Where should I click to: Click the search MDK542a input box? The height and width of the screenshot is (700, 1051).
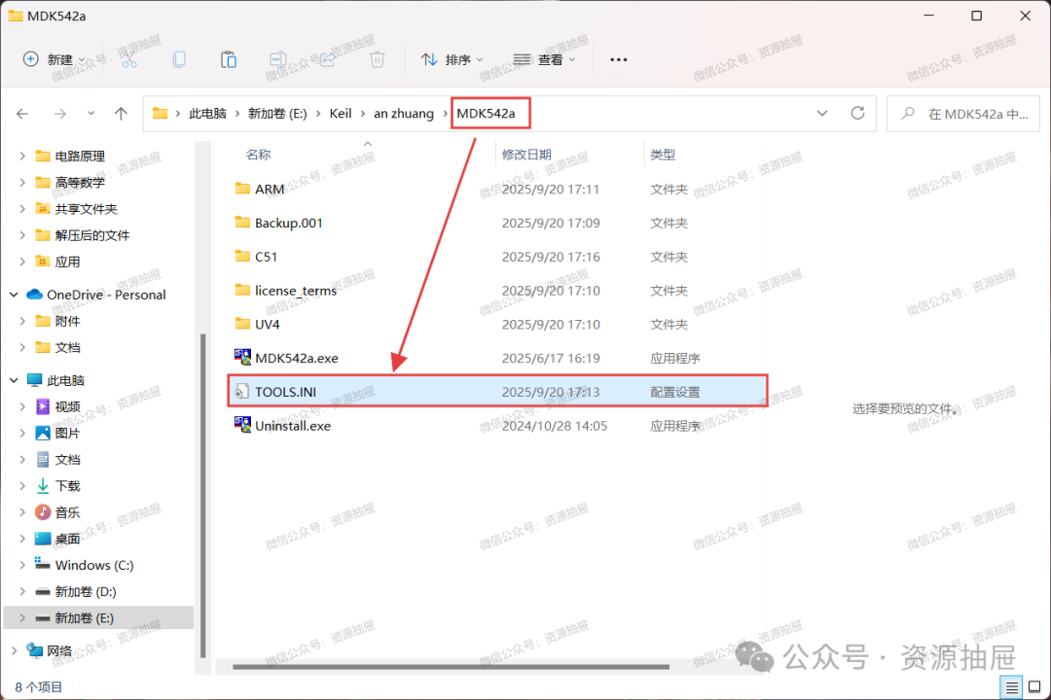pos(963,114)
